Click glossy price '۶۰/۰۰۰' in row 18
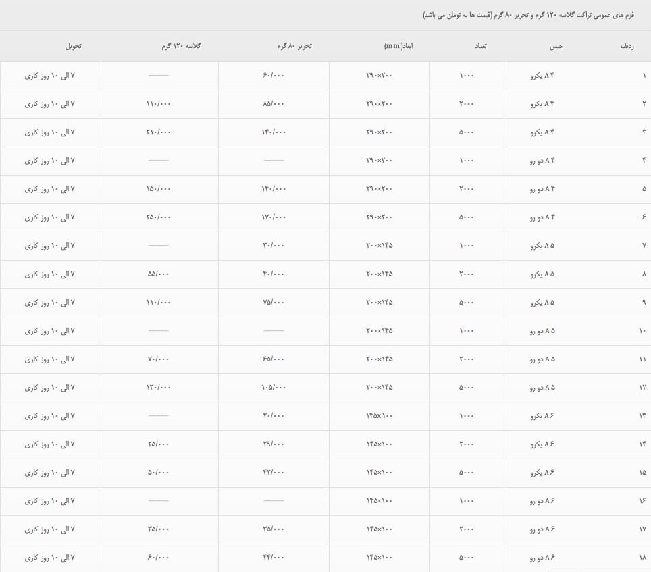 tap(158, 557)
